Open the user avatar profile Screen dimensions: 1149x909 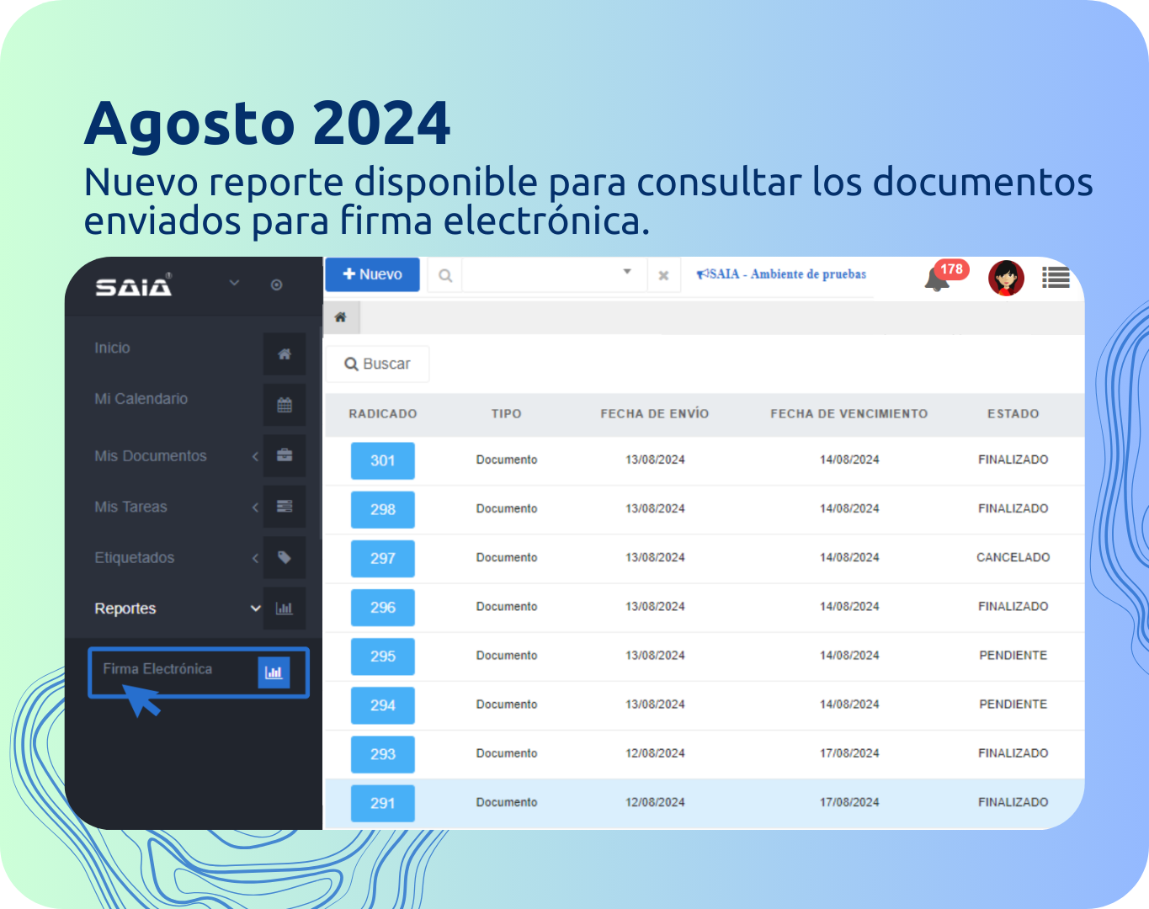pos(1006,278)
